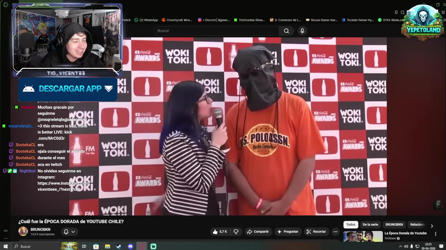Click the YEPETOLAND skull logo

coord(423,22)
